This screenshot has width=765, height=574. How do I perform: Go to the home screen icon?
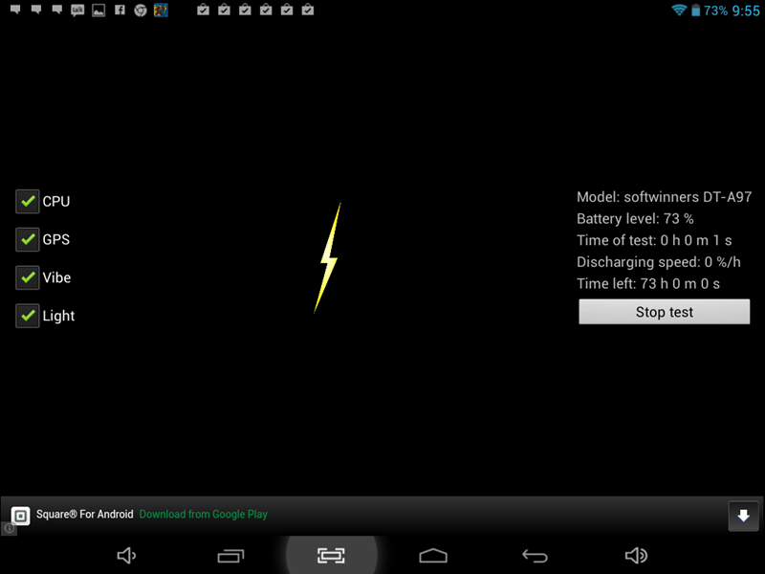(x=433, y=556)
